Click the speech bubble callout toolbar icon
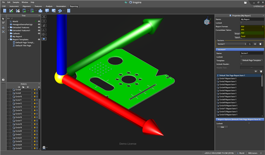265x155 pixels. [47, 11]
